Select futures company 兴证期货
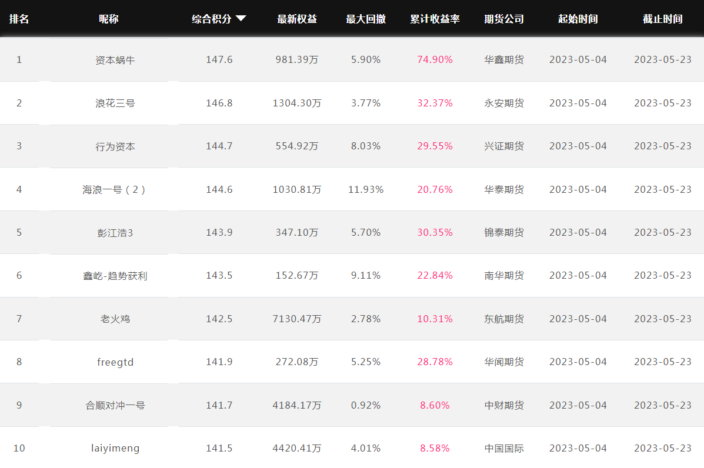Viewport: 704px width, 468px height. 504,146
